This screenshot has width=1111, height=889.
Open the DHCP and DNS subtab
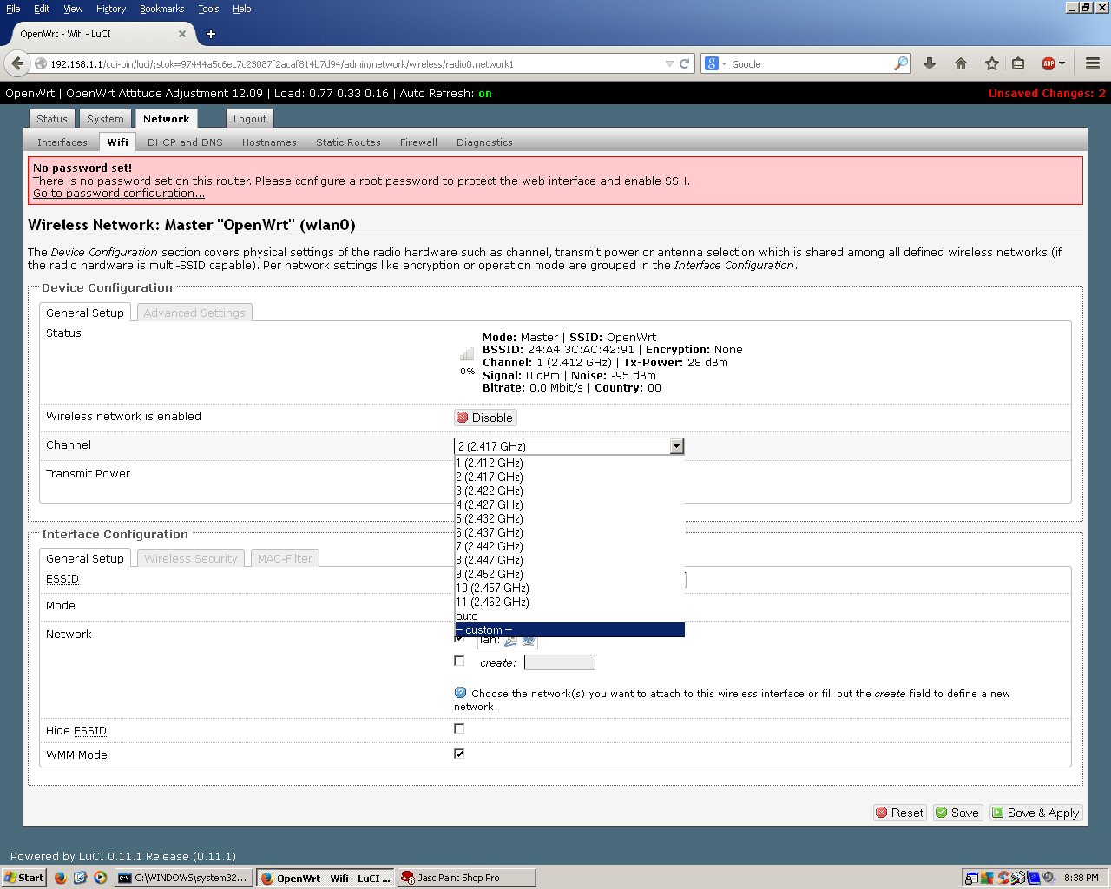(x=185, y=142)
